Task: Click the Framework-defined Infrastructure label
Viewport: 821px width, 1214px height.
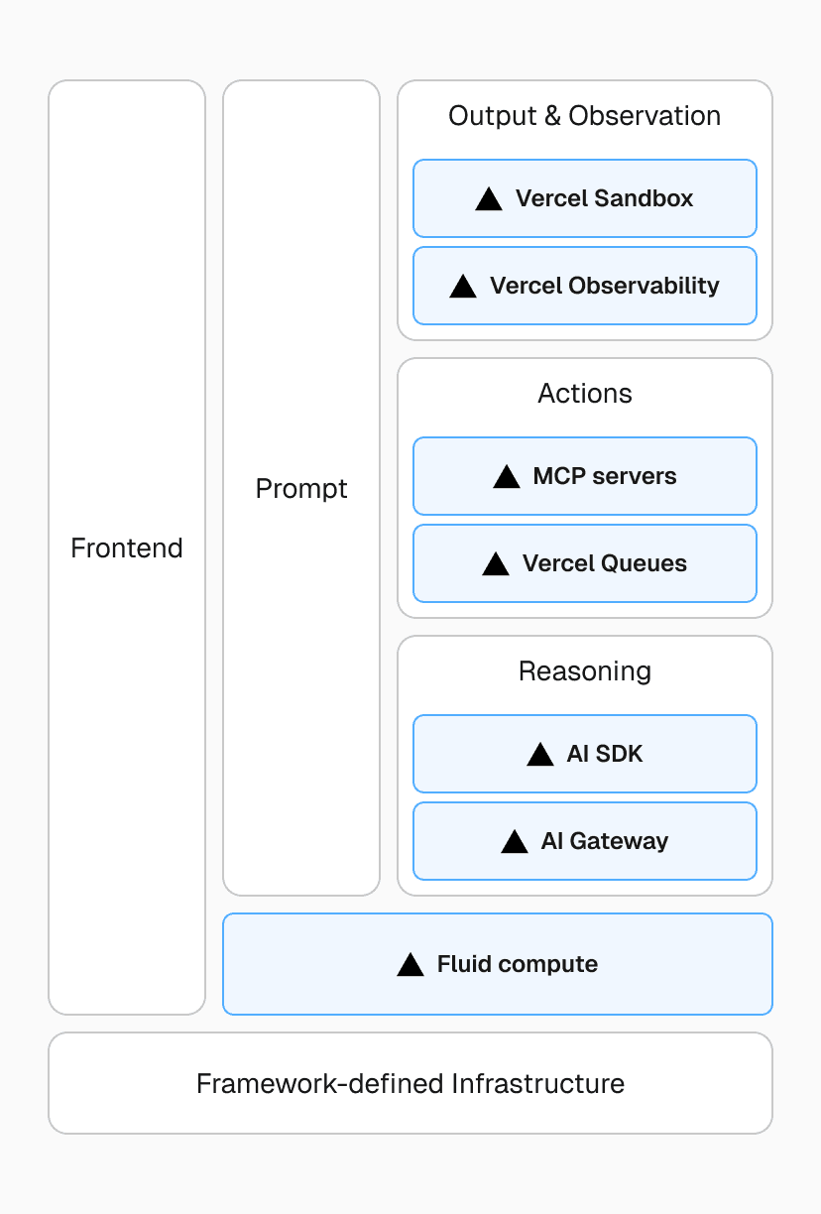Action: point(410,1083)
